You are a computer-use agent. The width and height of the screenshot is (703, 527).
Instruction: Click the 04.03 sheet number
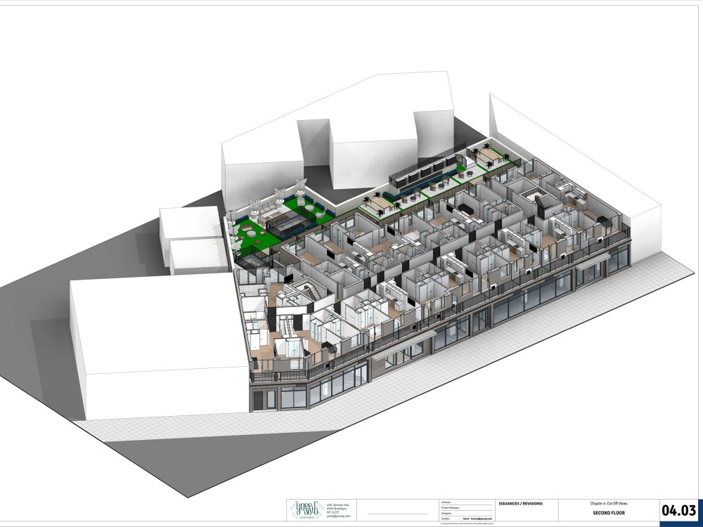679,510
